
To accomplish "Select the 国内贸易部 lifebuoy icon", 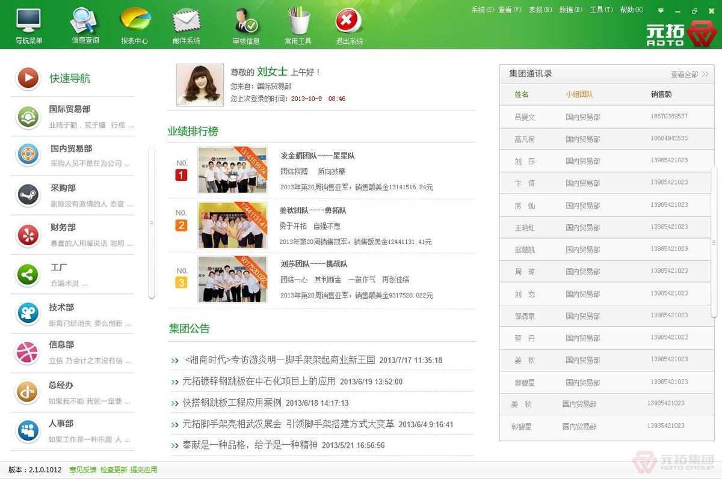I will click(x=28, y=155).
